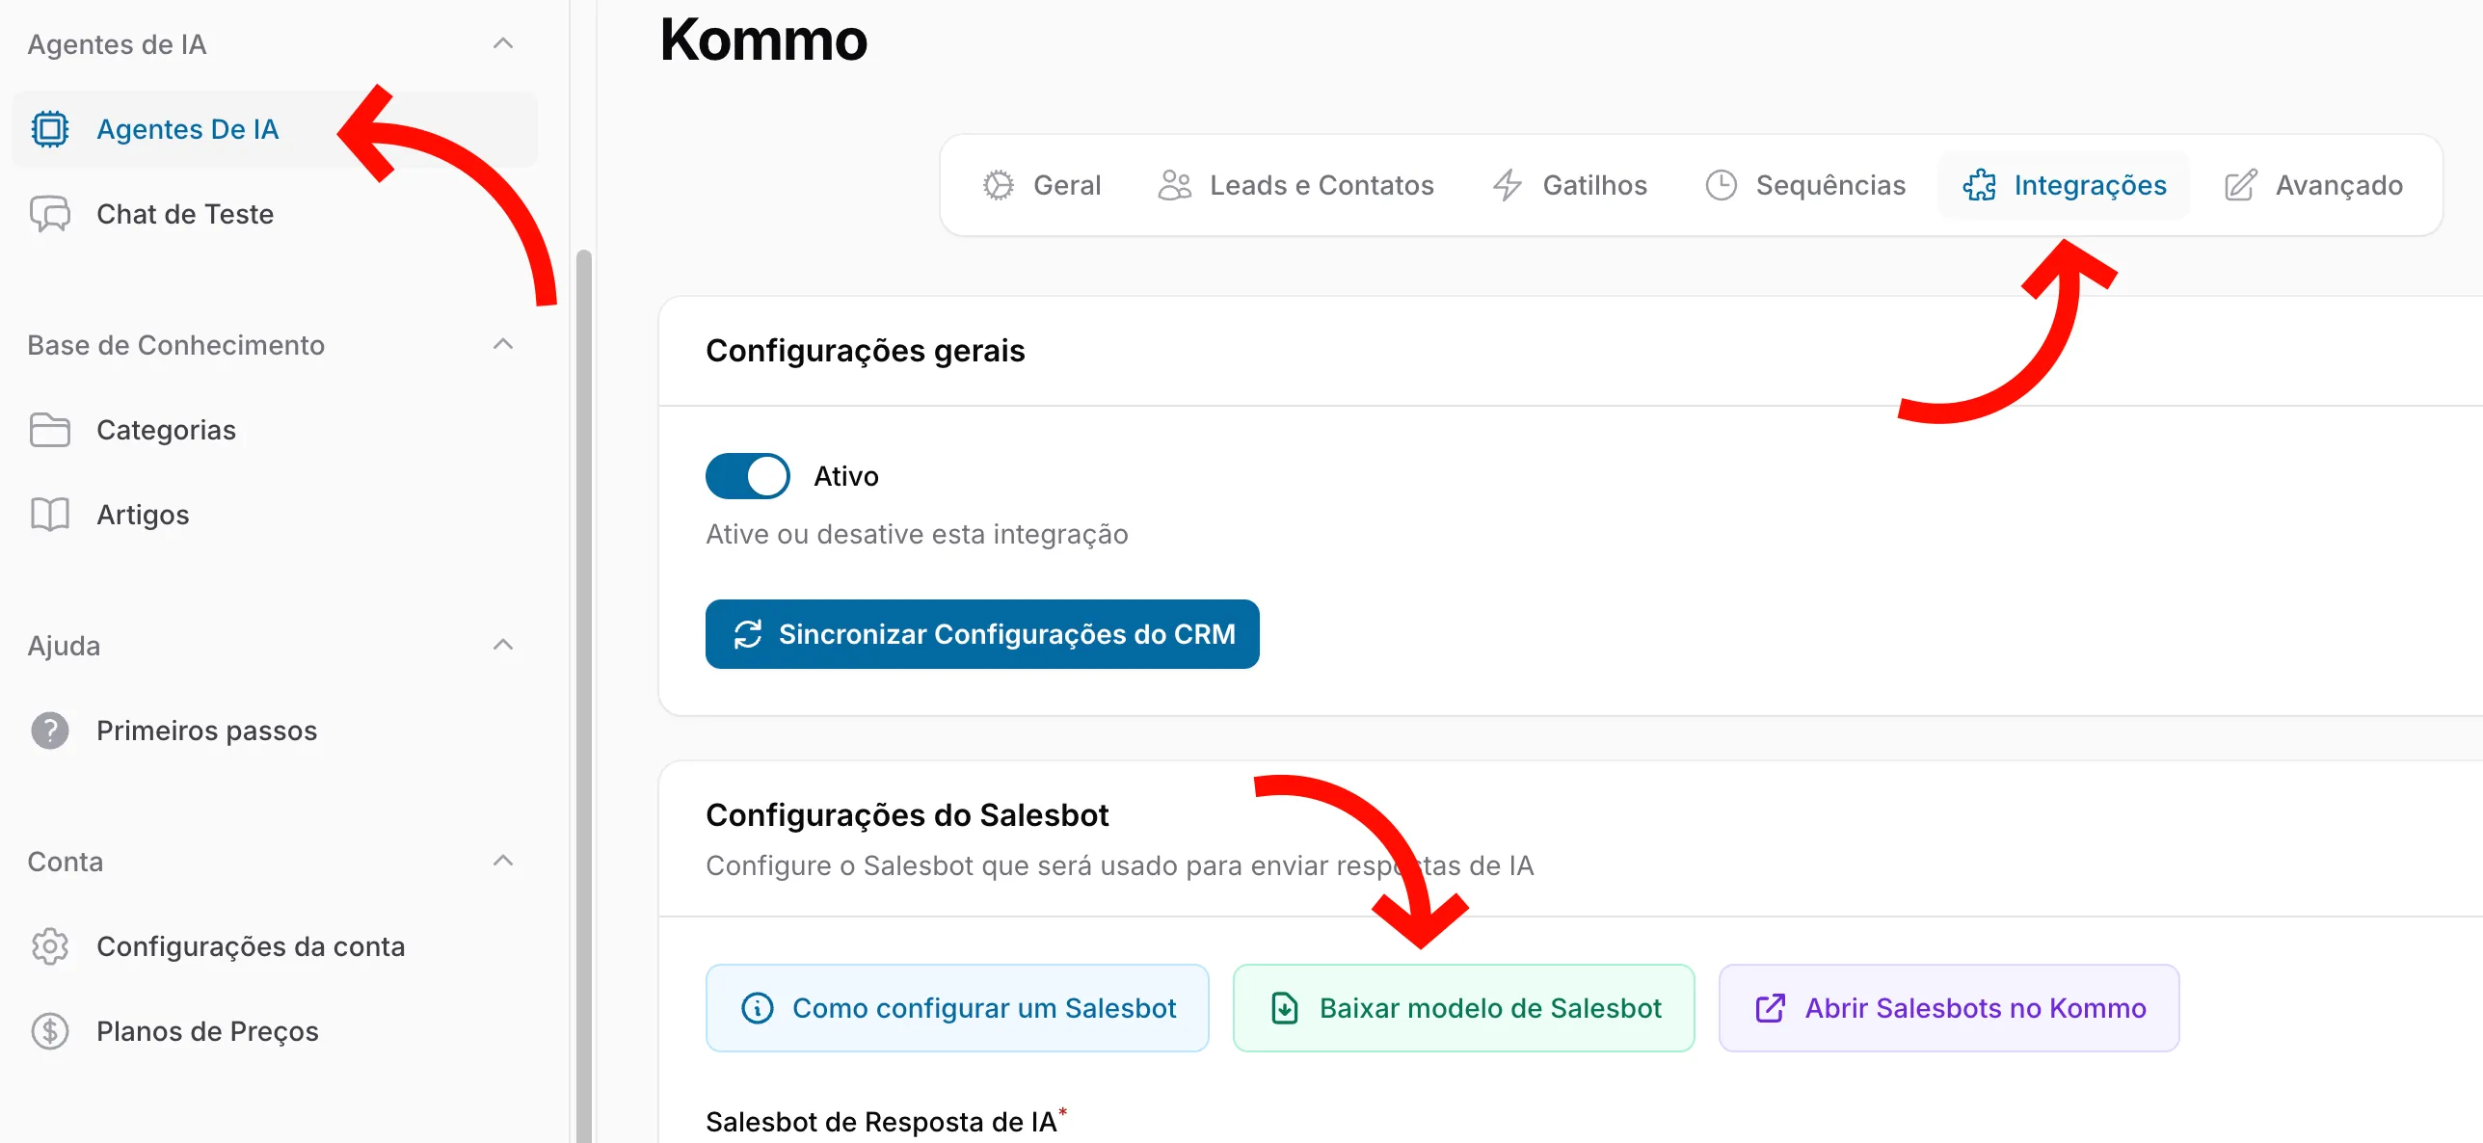2483x1143 pixels.
Task: Click the Planos de Preços dollar icon
Action: [x=50, y=1031]
